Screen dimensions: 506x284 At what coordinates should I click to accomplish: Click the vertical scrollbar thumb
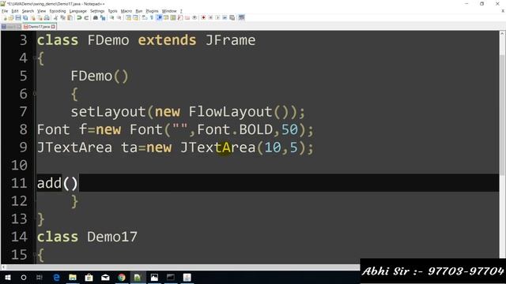click(503, 114)
